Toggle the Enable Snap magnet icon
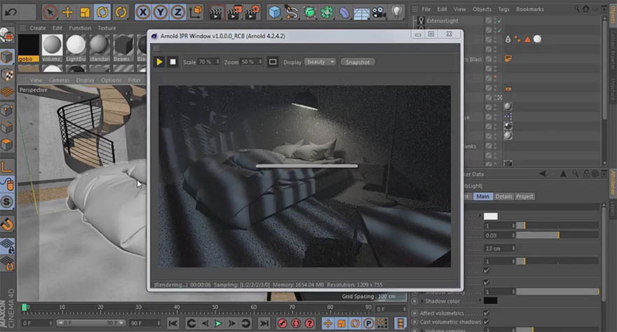The image size is (617, 332). (x=7, y=224)
